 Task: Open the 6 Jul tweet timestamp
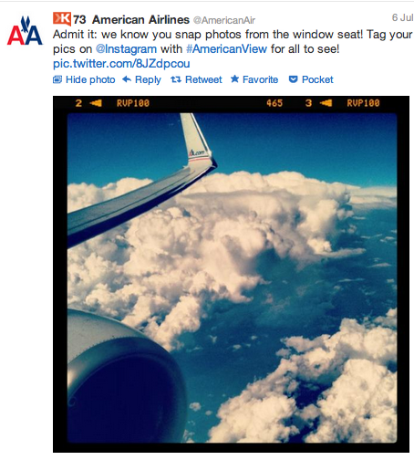point(403,17)
